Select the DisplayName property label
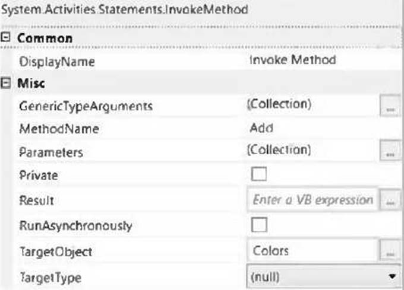The width and height of the screenshot is (404, 290). [x=57, y=62]
